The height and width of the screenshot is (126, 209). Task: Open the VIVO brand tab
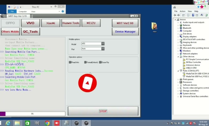tap(30, 23)
